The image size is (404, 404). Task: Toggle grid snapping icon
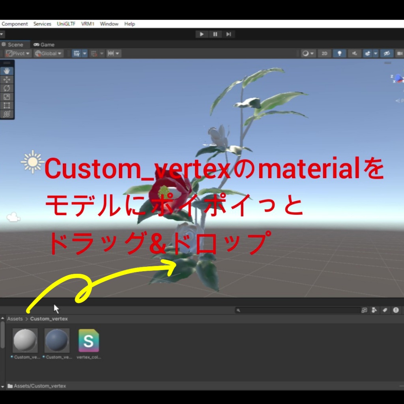click(77, 53)
